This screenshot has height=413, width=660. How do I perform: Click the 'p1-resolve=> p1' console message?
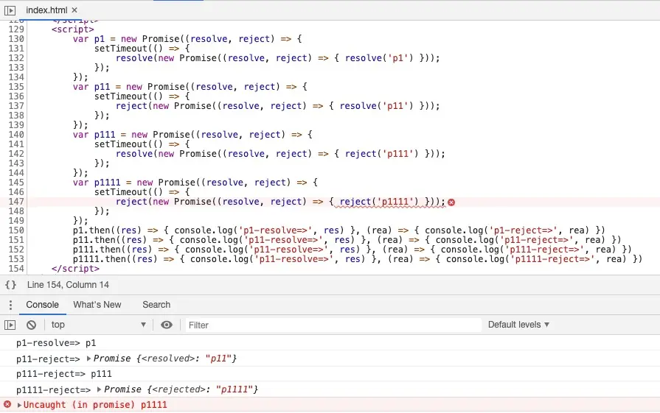(56, 343)
